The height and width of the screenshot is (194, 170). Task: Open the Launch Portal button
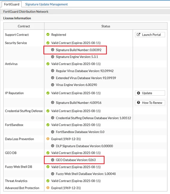[150, 35]
